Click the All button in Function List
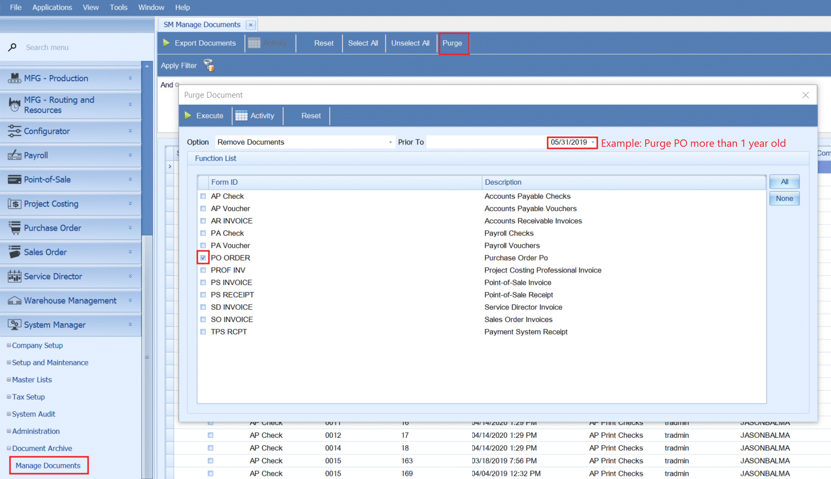Viewport: 831px width, 479px height. coord(784,182)
